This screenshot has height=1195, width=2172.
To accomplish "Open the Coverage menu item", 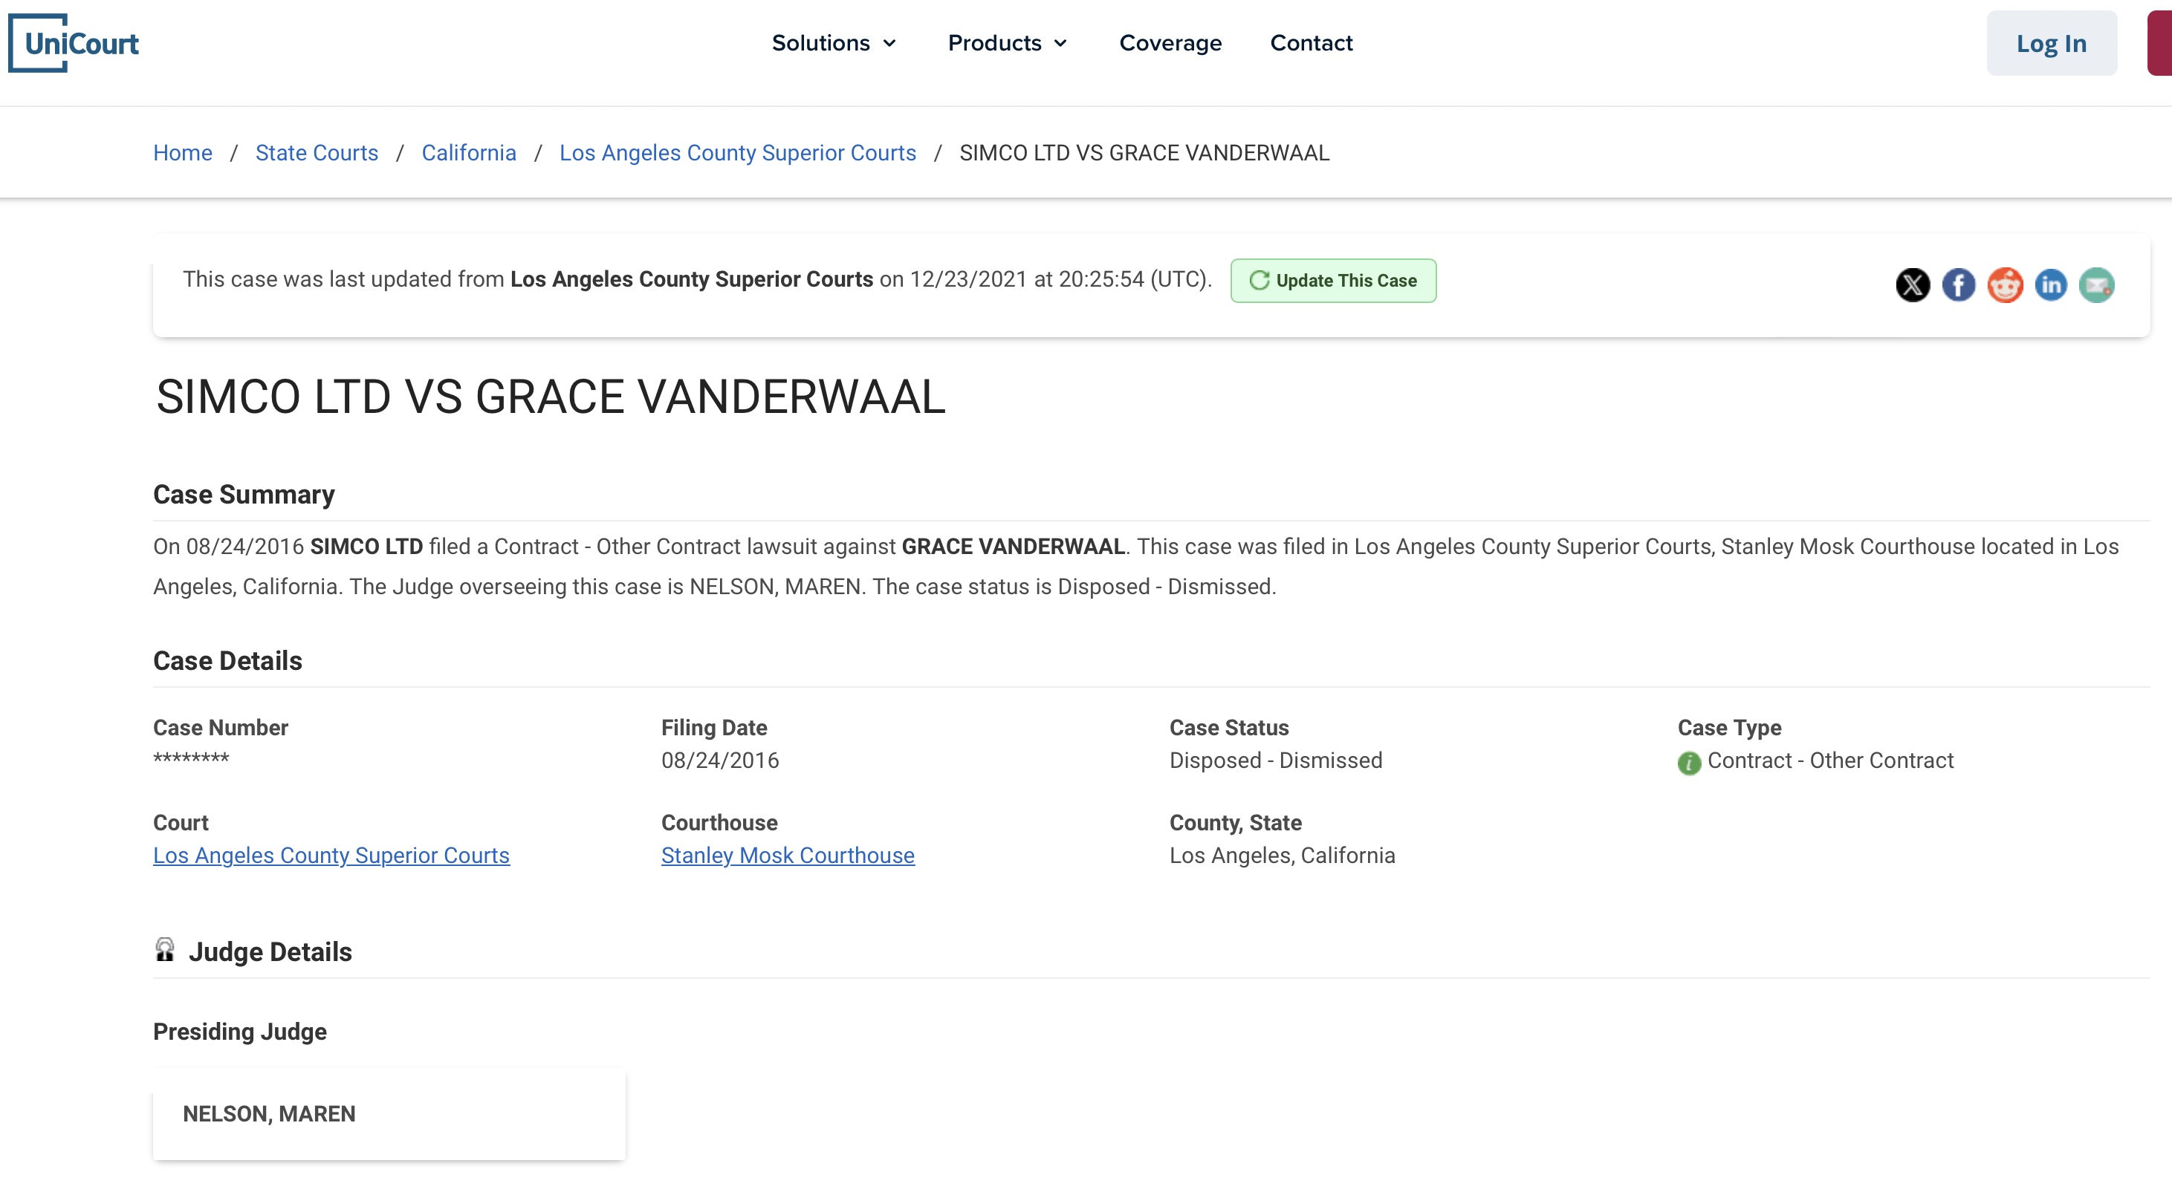I will [1170, 43].
